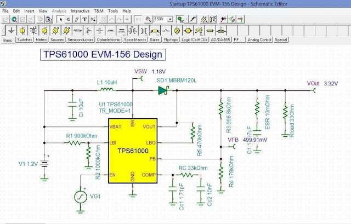The image size is (351, 224).
Task: Select the wire drawing pen tool
Action: click(77, 20)
